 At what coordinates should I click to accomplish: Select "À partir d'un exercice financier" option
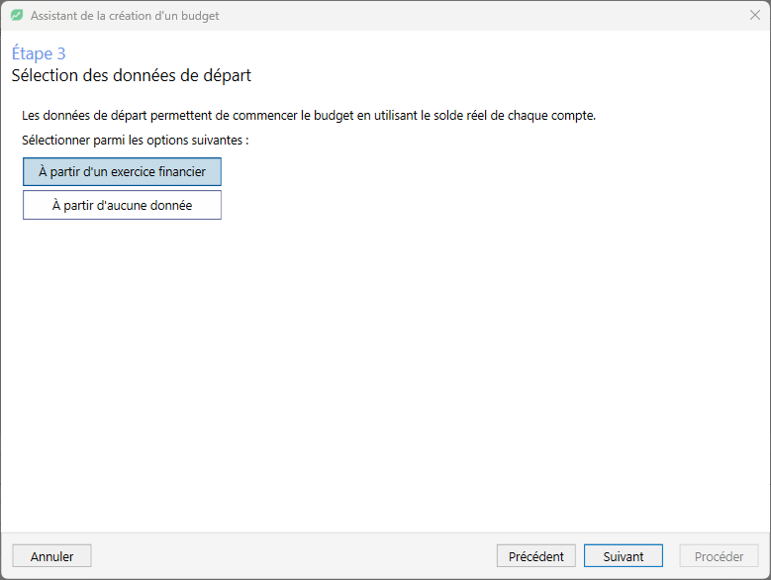click(122, 171)
